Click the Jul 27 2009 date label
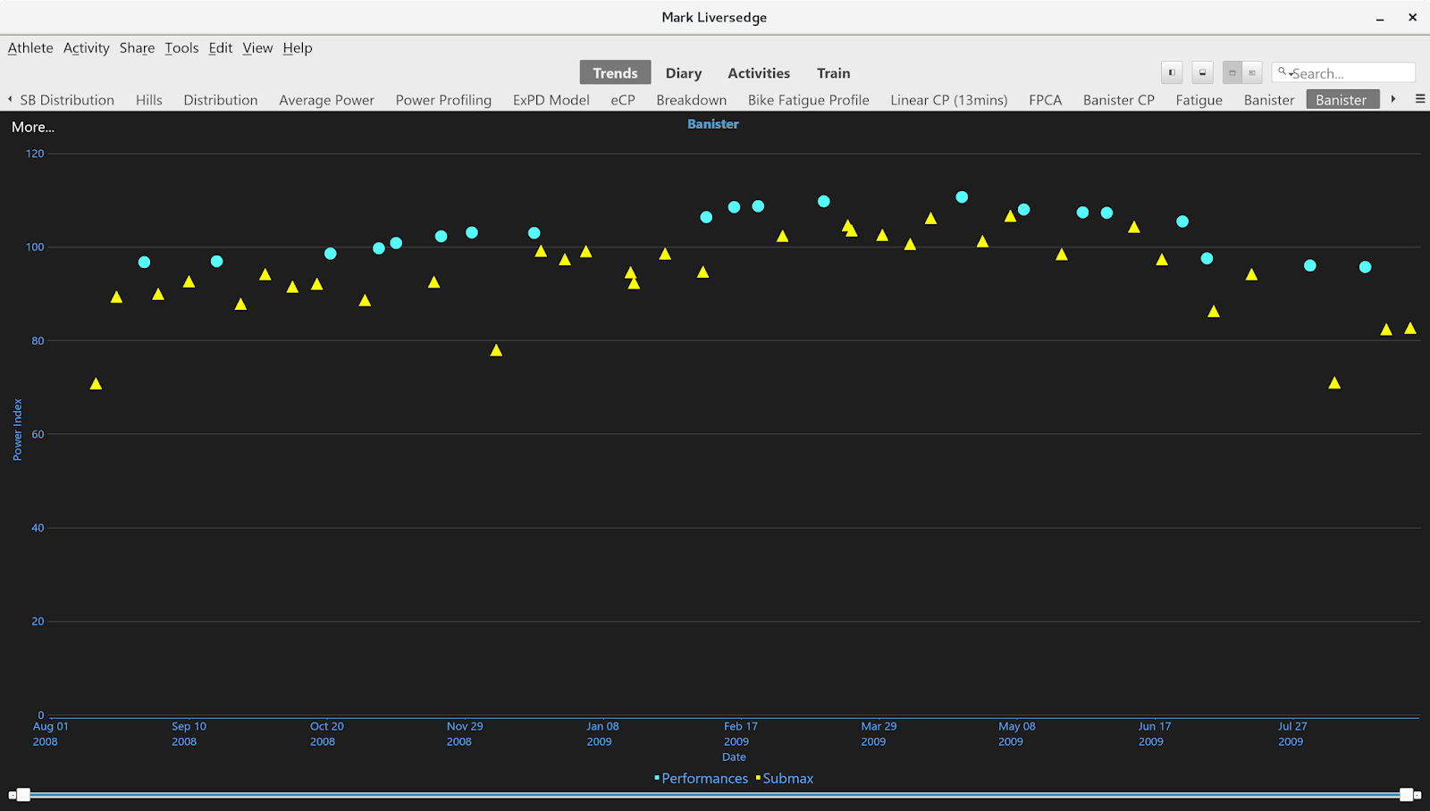The height and width of the screenshot is (811, 1430). point(1291,733)
